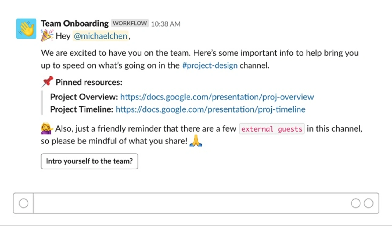Click the 10:38 AM message timestamp
Screen dimensions: 392x226
[166, 24]
